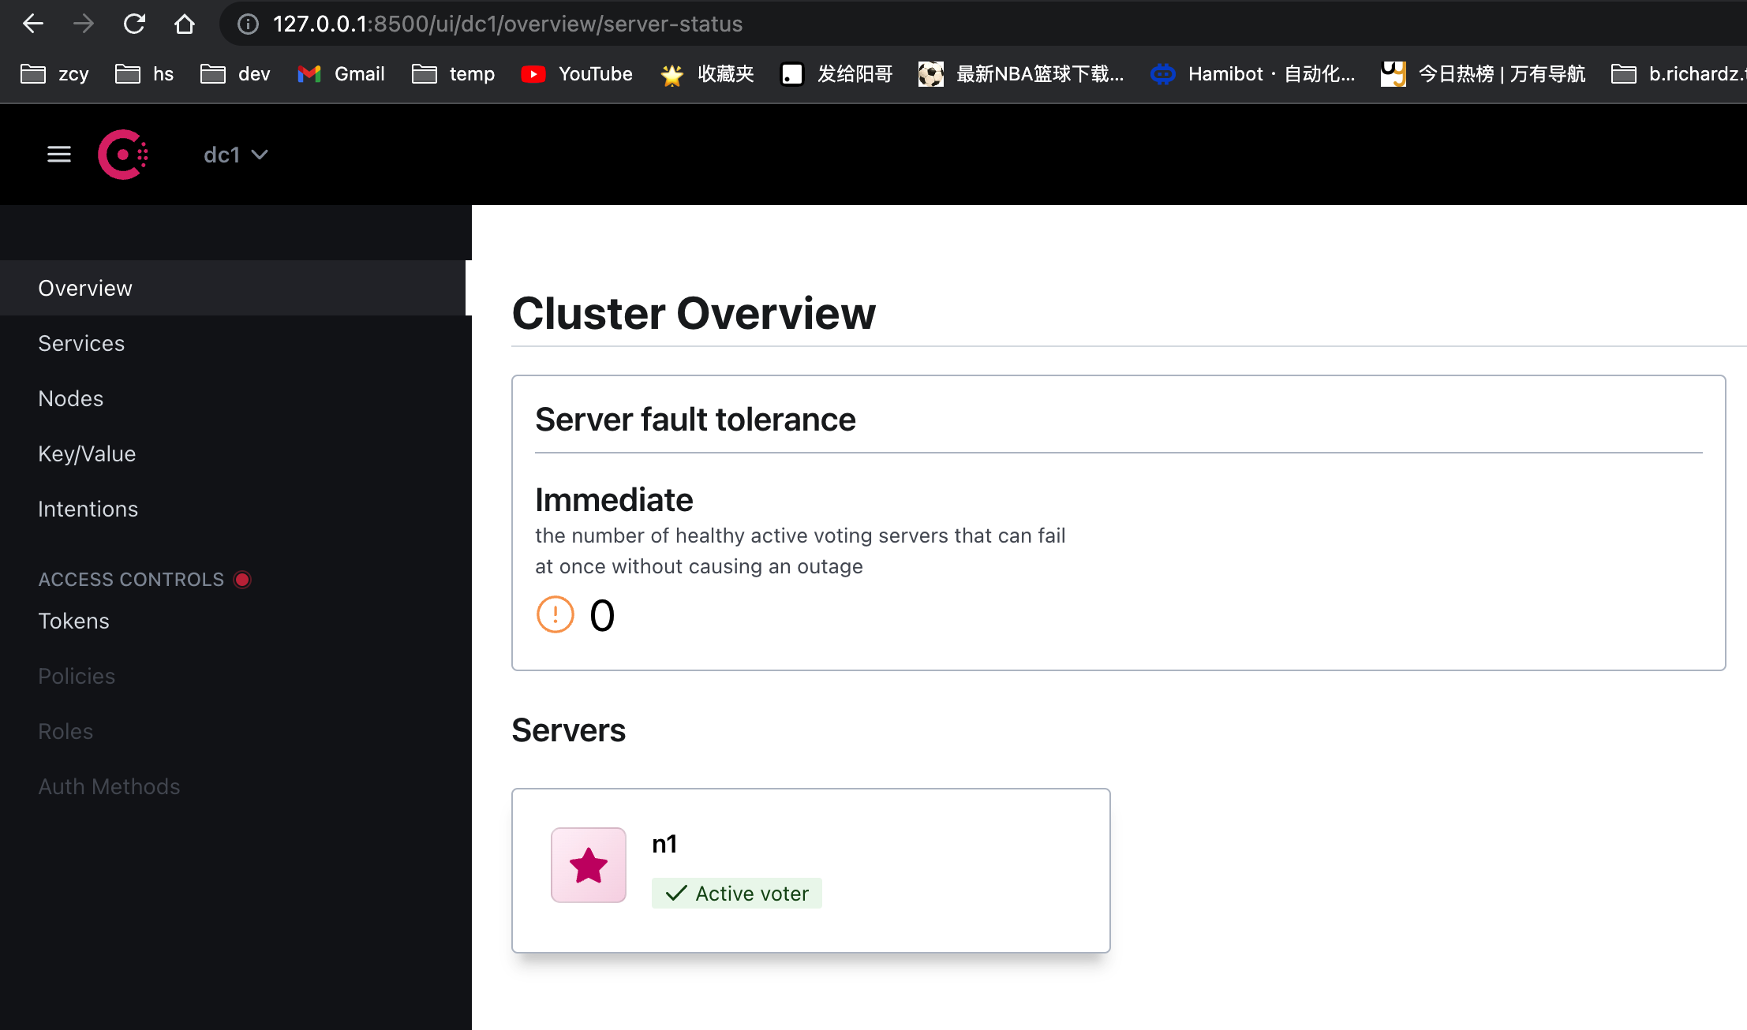Open the dev bookmarks folder
The image size is (1747, 1030).
pos(235,74)
